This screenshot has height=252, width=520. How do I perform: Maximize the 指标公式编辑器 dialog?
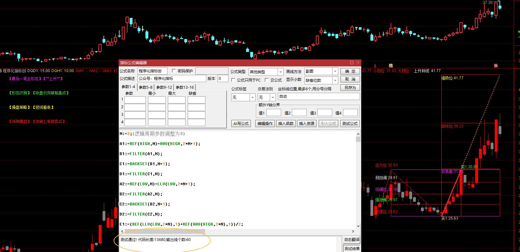coord(352,63)
